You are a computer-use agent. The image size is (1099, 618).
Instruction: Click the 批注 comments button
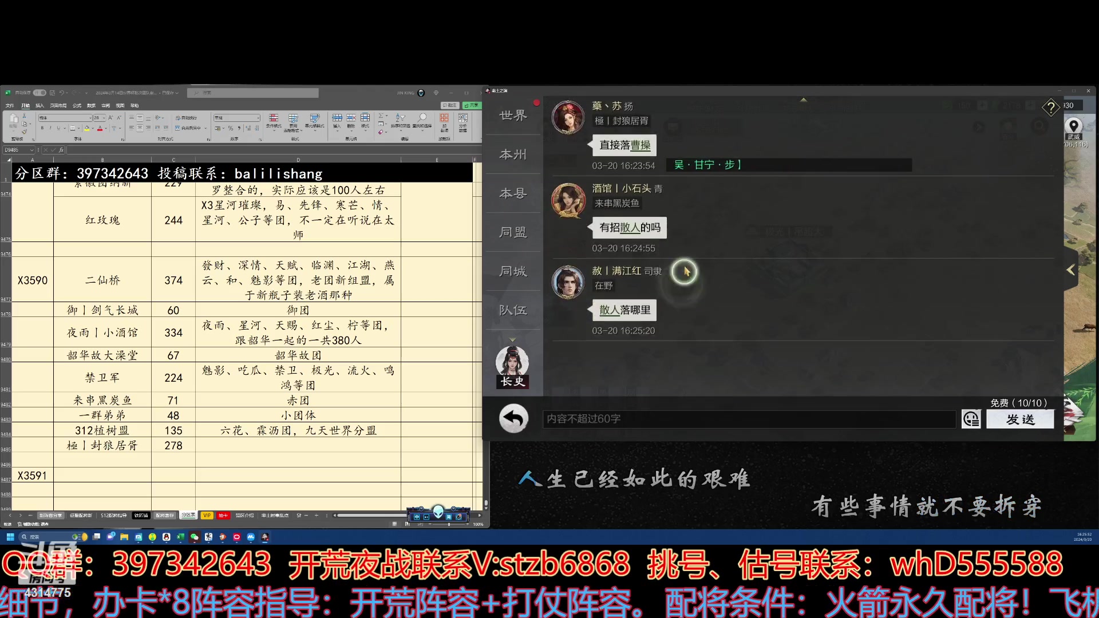pos(450,105)
